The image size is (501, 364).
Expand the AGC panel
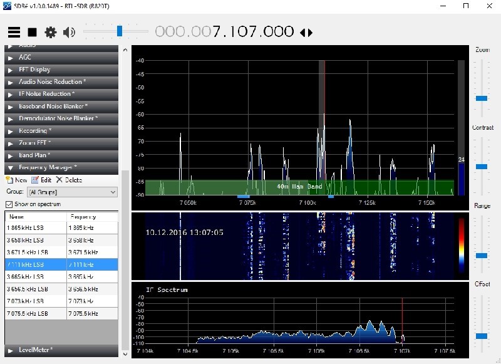[x=61, y=57]
